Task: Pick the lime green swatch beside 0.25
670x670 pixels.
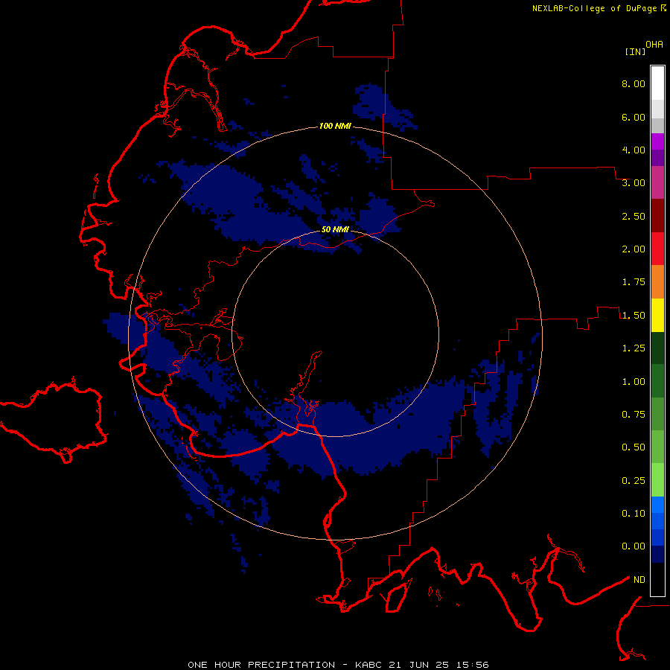Action: tap(657, 480)
